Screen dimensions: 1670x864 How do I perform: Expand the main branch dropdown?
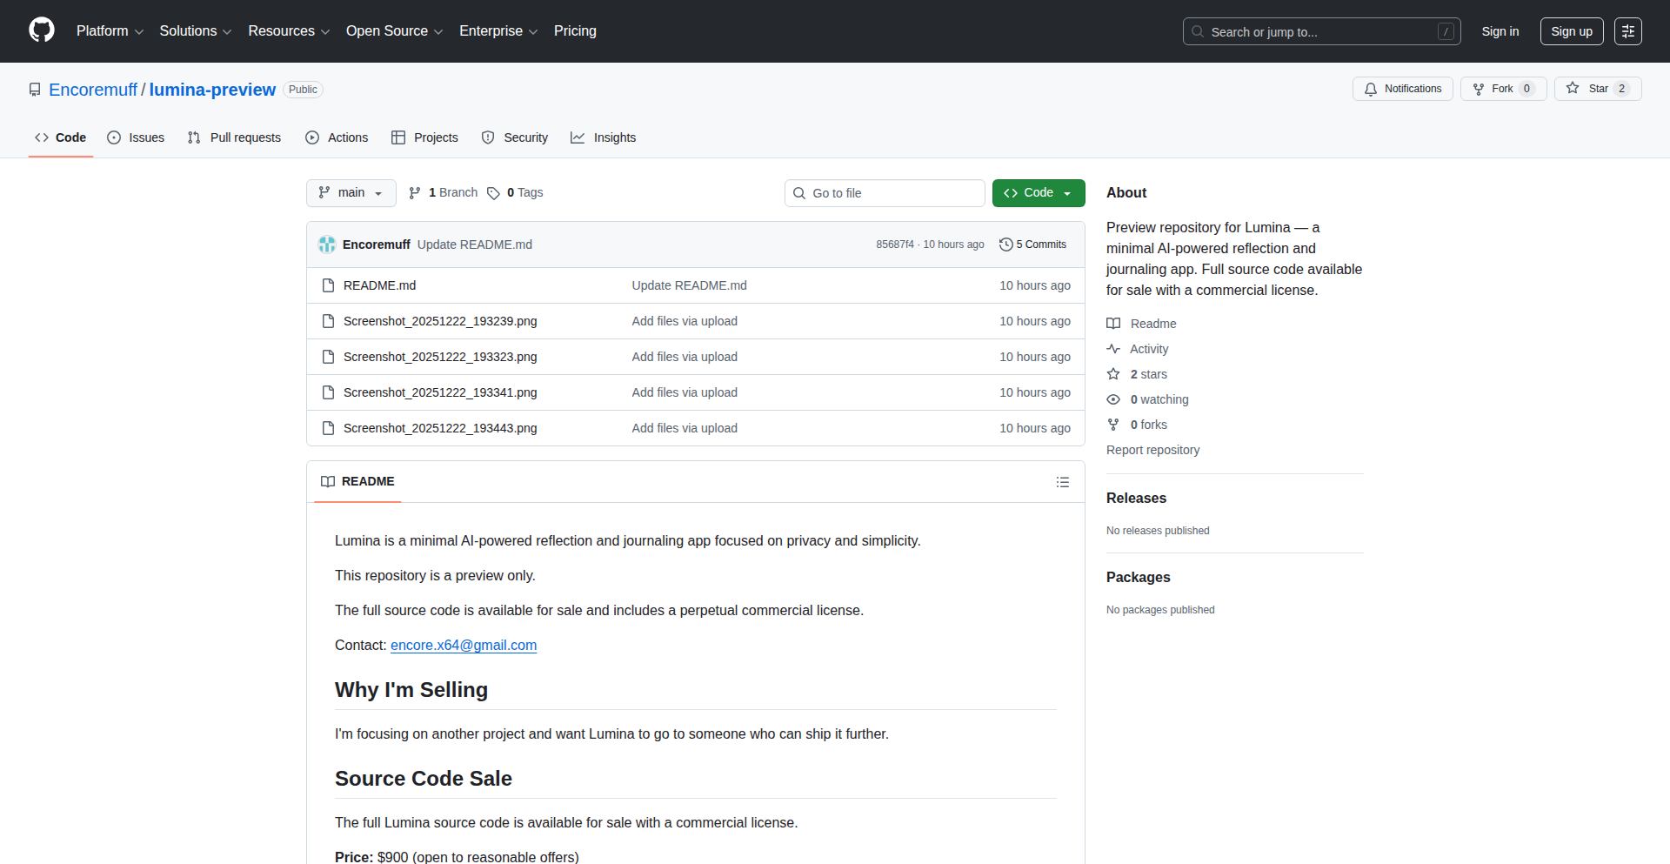click(351, 193)
